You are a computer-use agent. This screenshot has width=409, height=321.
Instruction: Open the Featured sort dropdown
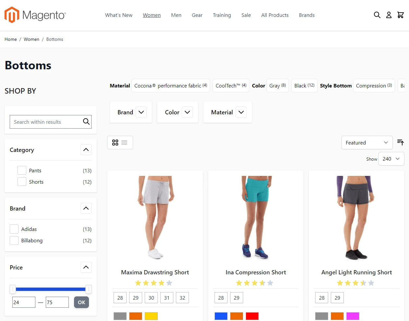(367, 143)
